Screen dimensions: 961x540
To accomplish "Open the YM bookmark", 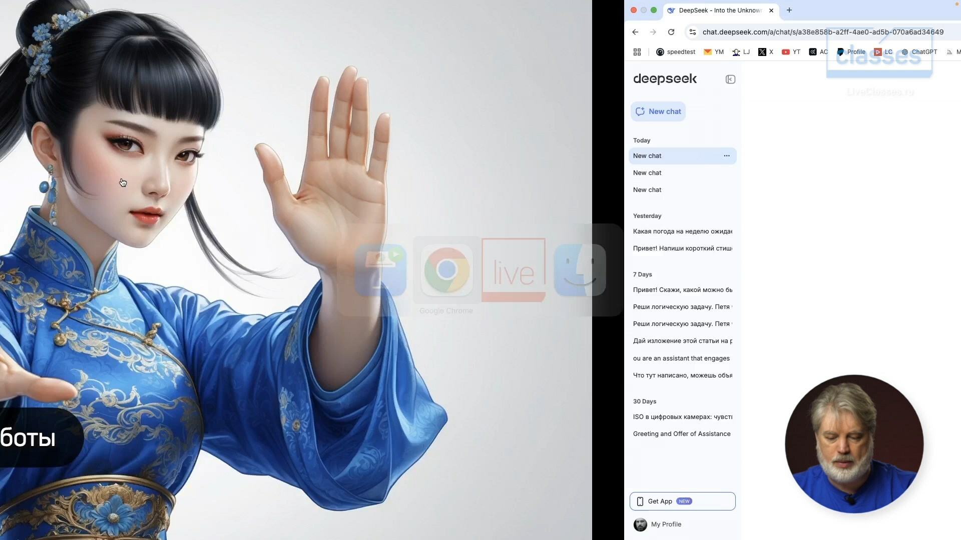I will (714, 52).
